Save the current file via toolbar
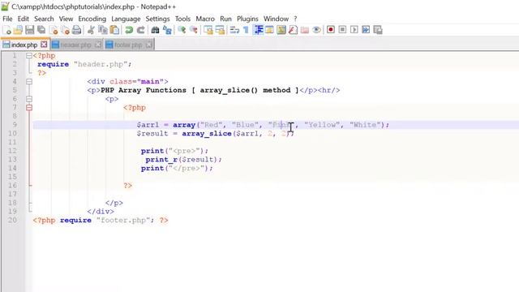This screenshot has height=292, width=519. pyautogui.click(x=30, y=30)
